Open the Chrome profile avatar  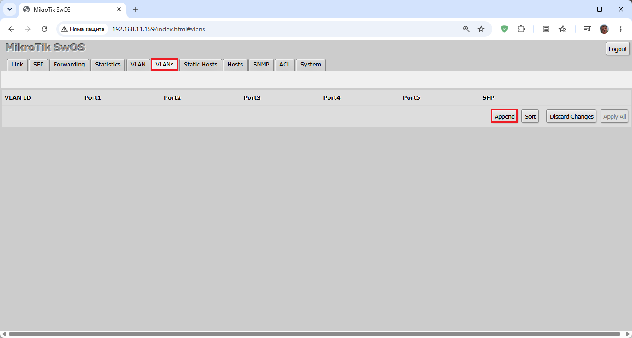pos(604,29)
